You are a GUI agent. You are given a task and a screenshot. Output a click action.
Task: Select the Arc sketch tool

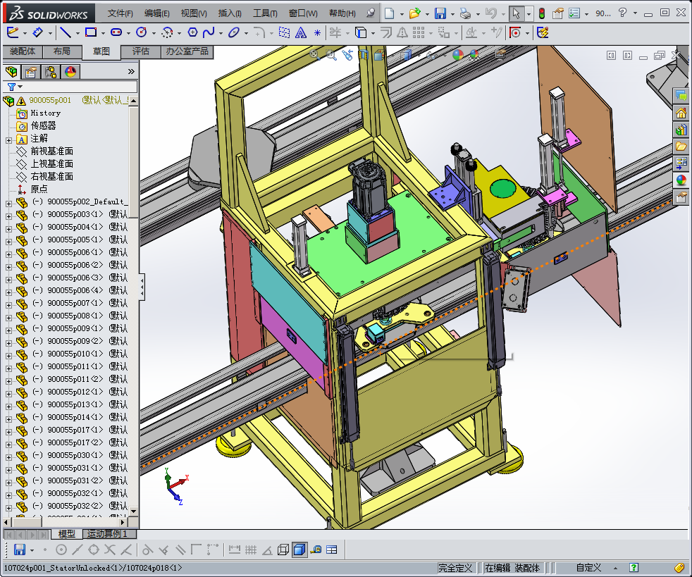point(167,32)
